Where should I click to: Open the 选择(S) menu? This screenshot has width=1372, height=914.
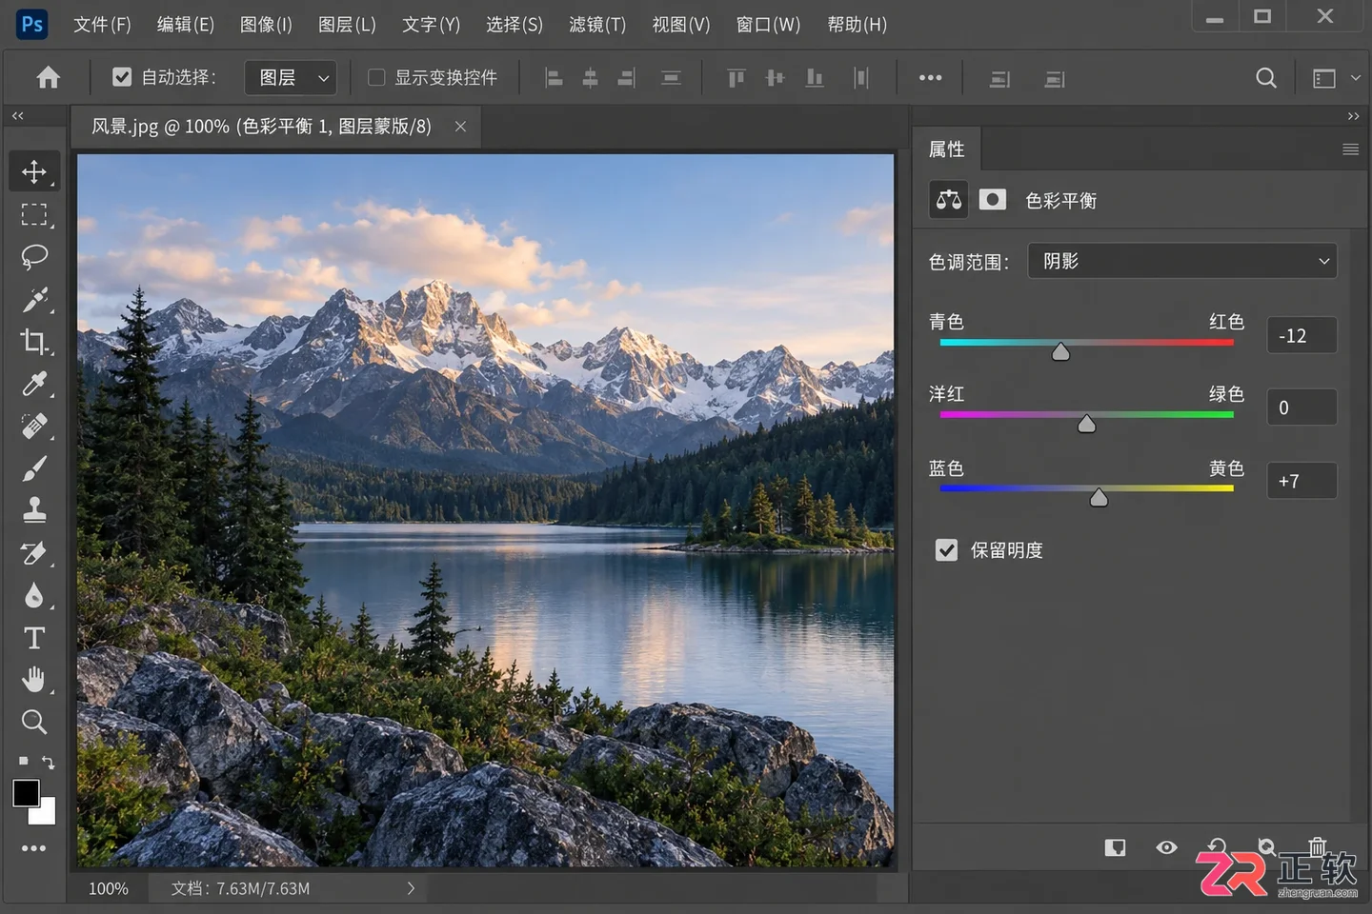click(514, 25)
